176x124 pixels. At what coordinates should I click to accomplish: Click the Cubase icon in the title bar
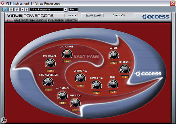click(3, 3)
